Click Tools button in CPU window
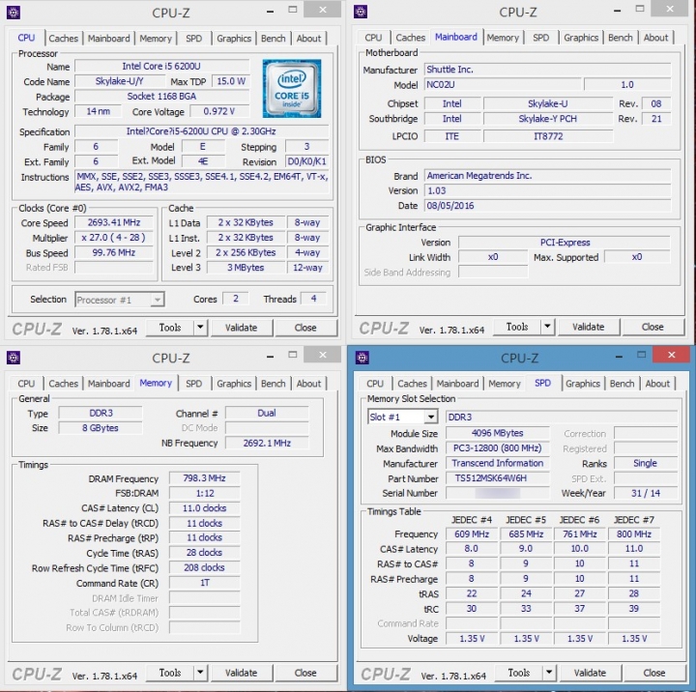 coord(170,328)
